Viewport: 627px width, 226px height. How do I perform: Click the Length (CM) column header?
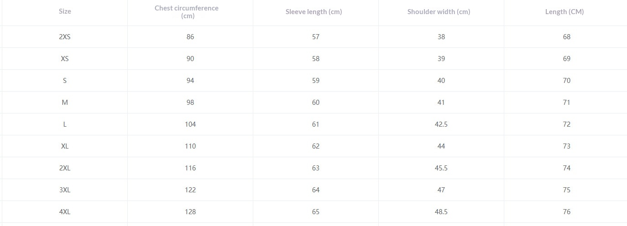pyautogui.click(x=564, y=12)
